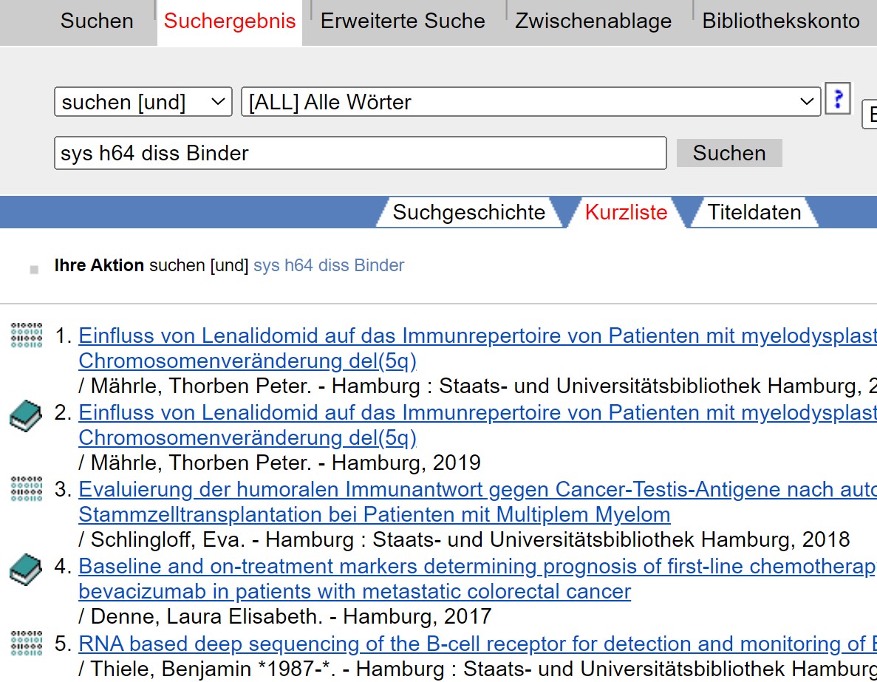Open the 'suchen [und]' operator dropdown
The image size is (877, 682).
(143, 102)
